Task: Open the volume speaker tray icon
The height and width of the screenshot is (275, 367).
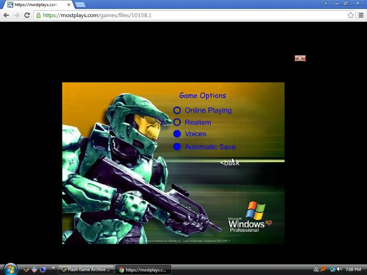Action: 339,269
